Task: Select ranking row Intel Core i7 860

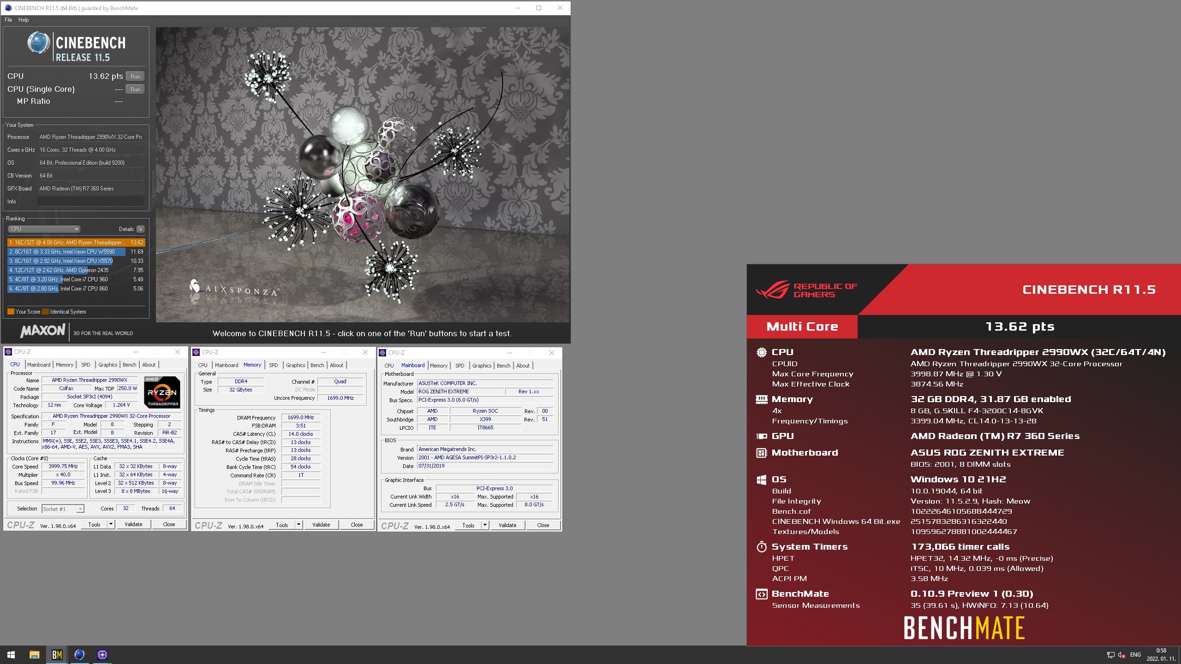Action: (76, 289)
